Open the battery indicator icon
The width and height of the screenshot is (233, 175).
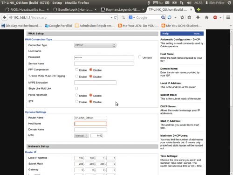tap(175, 3)
